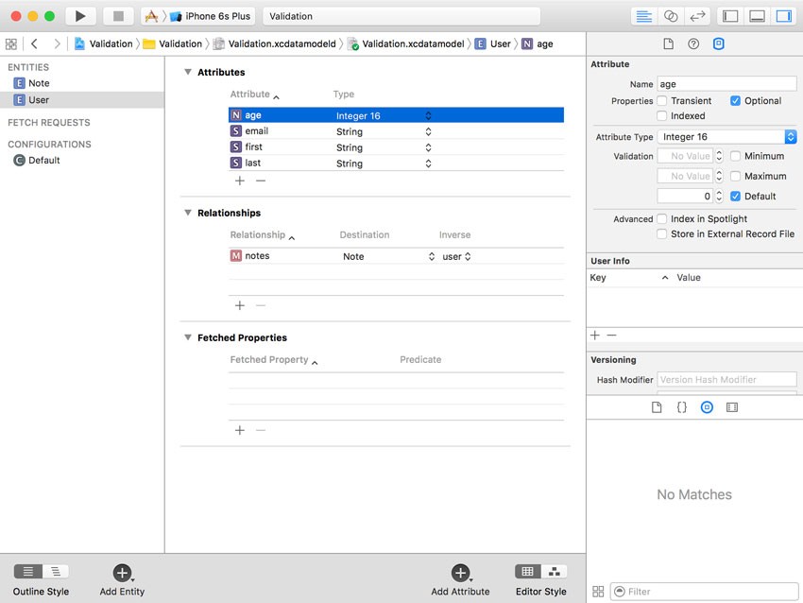Viewport: 803px width, 603px height.
Task: Open the Data Model inspector
Action: (719, 44)
